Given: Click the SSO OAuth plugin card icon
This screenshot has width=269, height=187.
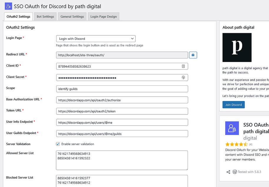Looking at the screenshot, I should click(x=232, y=128).
